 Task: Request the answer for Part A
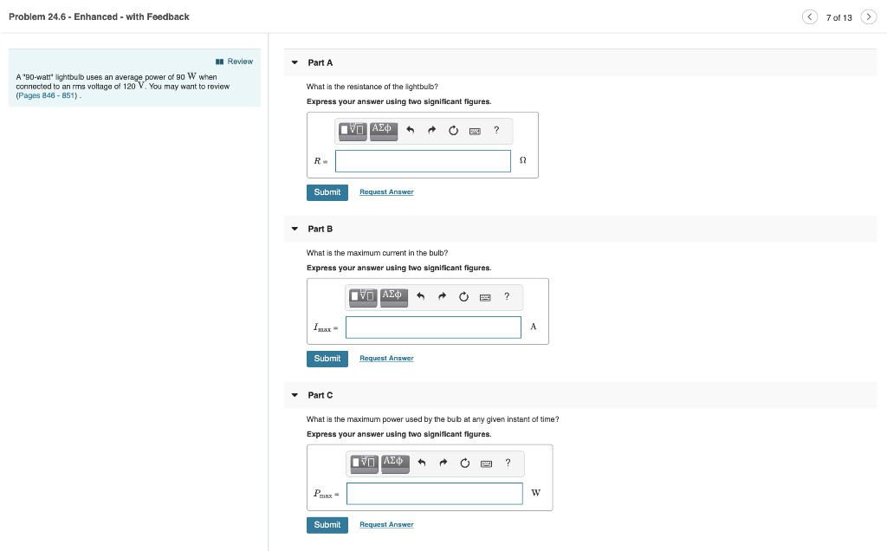tap(386, 192)
